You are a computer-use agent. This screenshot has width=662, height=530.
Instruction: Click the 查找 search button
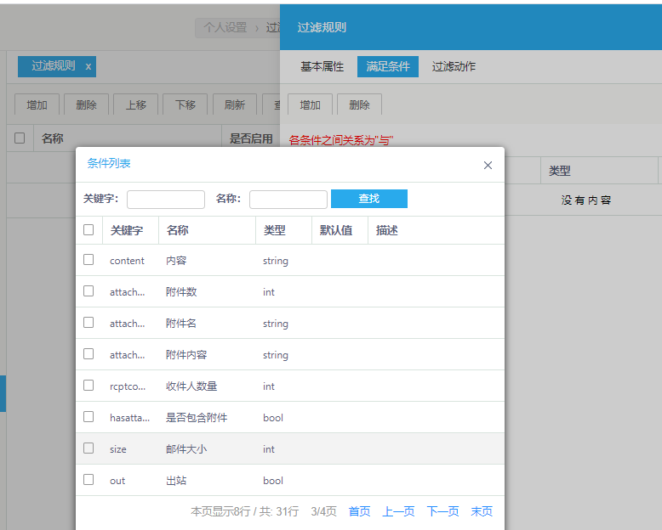368,199
